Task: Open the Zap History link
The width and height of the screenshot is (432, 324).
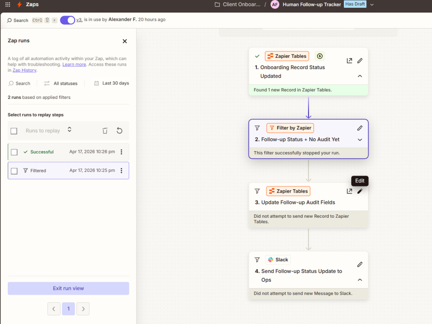Action: coord(24,70)
